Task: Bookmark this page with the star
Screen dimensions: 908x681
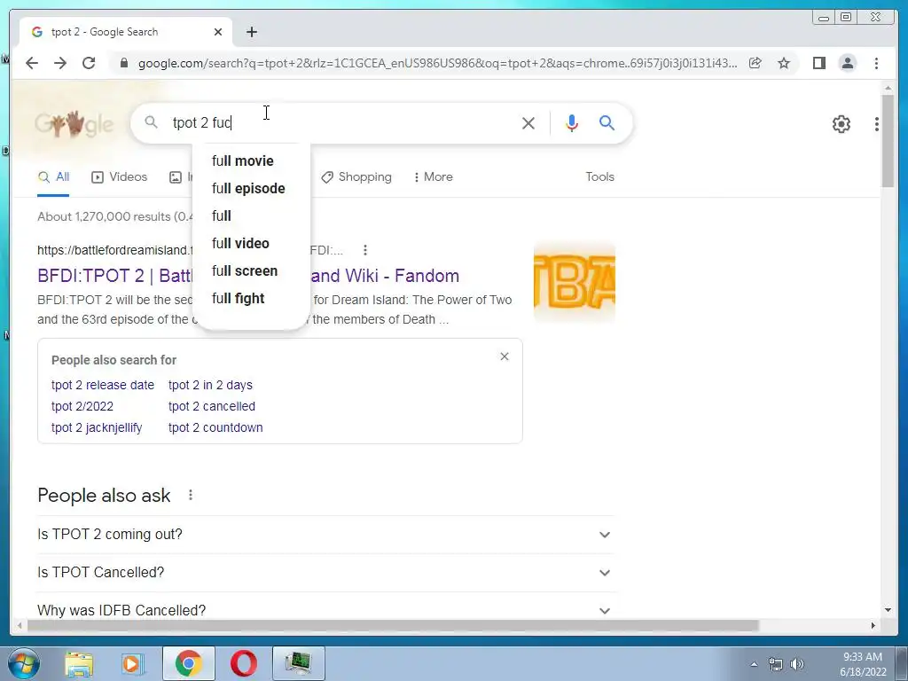Action: tap(784, 63)
